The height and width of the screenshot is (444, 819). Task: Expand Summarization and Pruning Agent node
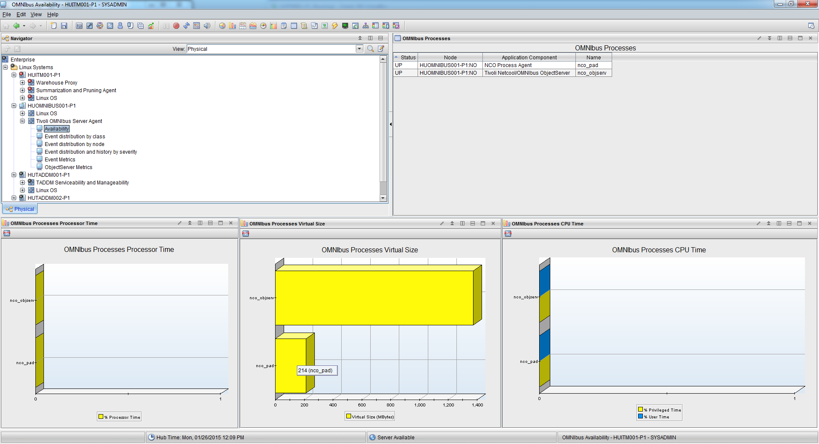coord(23,90)
